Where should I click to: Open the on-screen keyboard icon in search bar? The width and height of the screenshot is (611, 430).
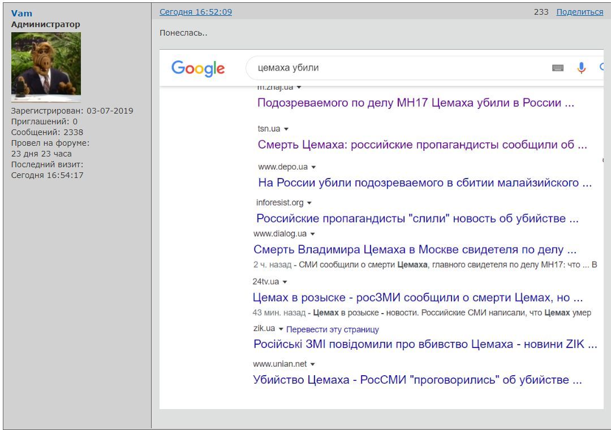558,68
